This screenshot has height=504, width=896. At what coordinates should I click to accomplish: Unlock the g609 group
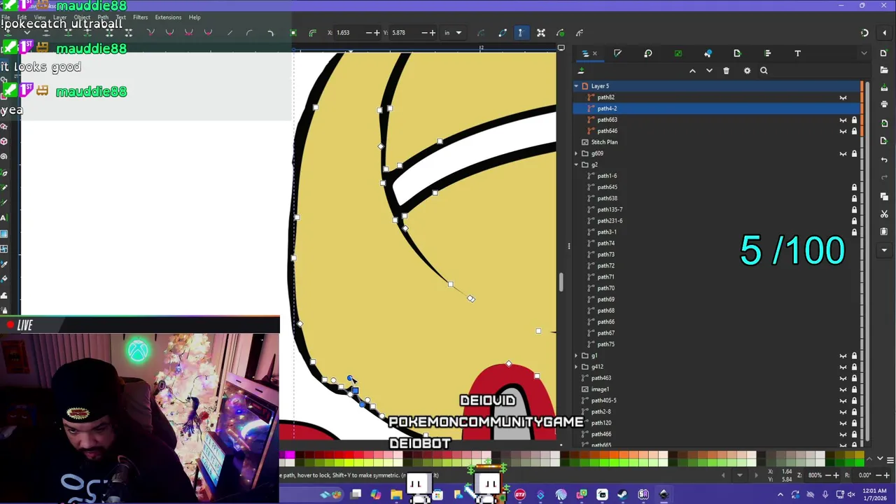pos(854,153)
